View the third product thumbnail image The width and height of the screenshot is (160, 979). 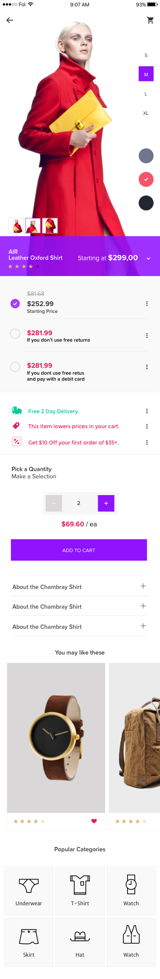tap(50, 225)
